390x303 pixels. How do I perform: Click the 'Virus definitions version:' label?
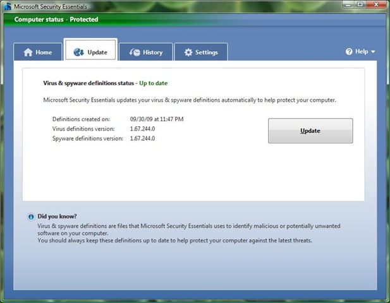pos(83,129)
